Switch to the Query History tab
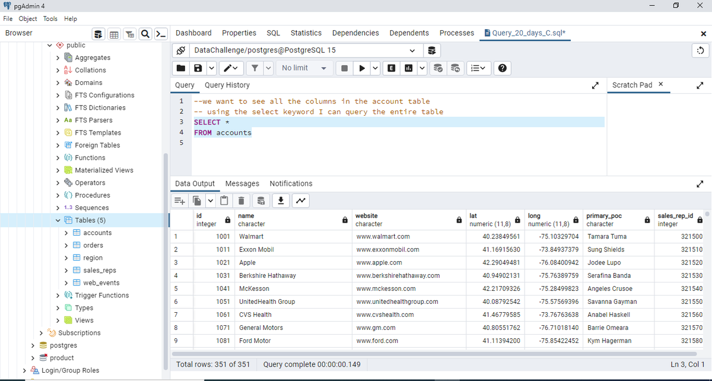Viewport: 712px width, 381px height. [x=227, y=85]
